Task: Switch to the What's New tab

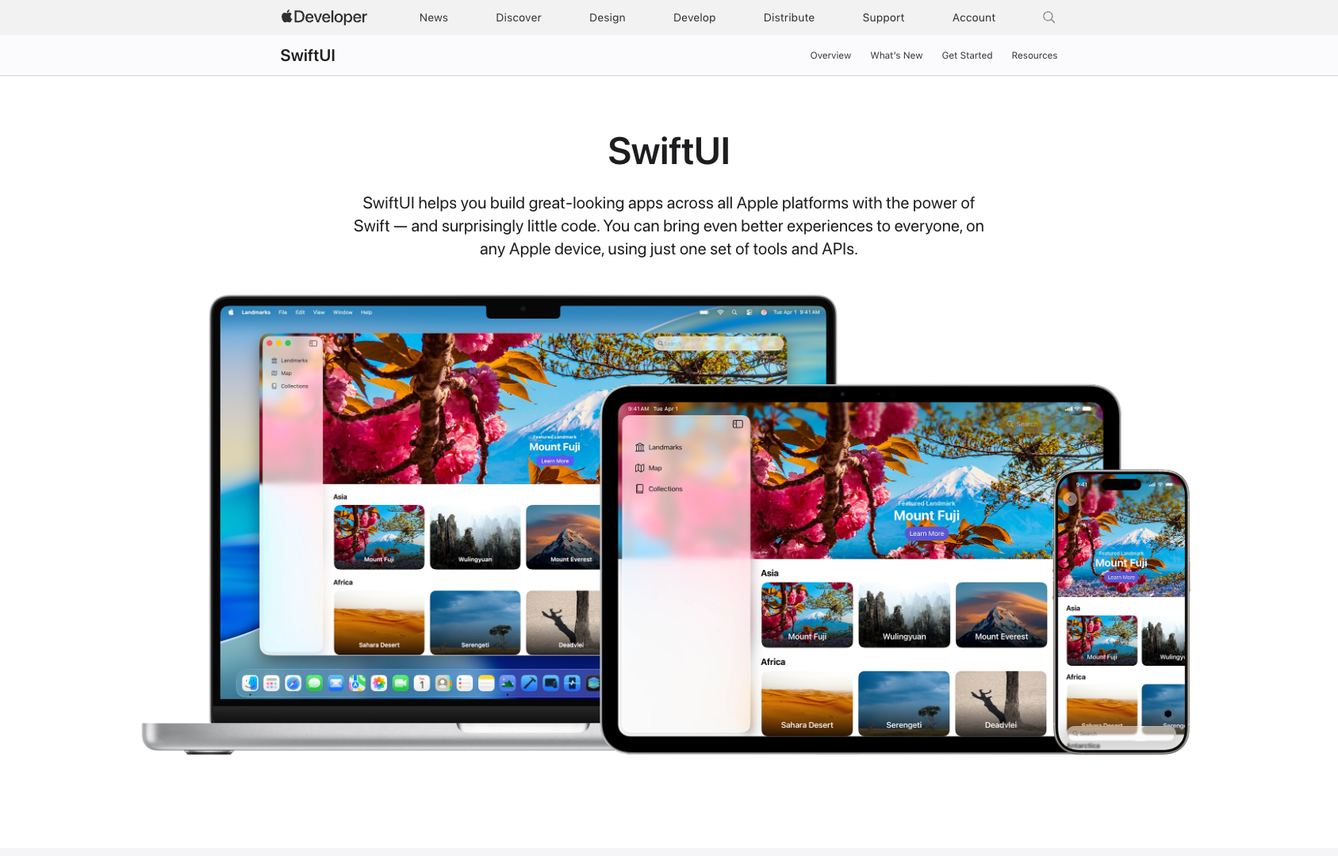Action: (x=896, y=55)
